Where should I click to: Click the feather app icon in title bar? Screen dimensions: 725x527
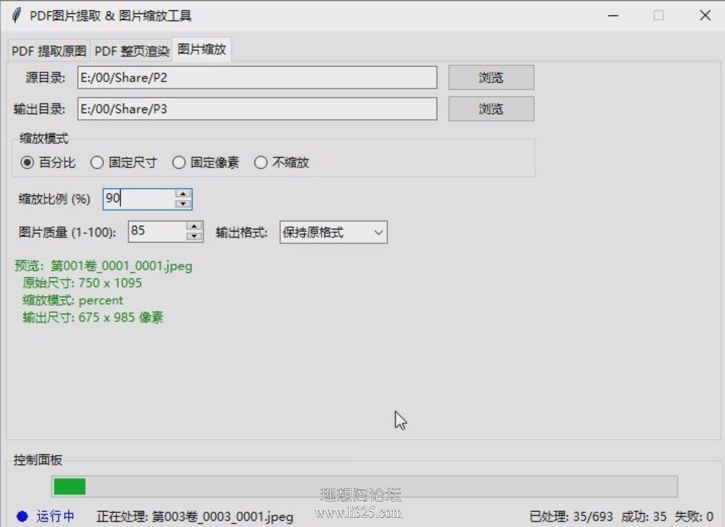point(17,15)
